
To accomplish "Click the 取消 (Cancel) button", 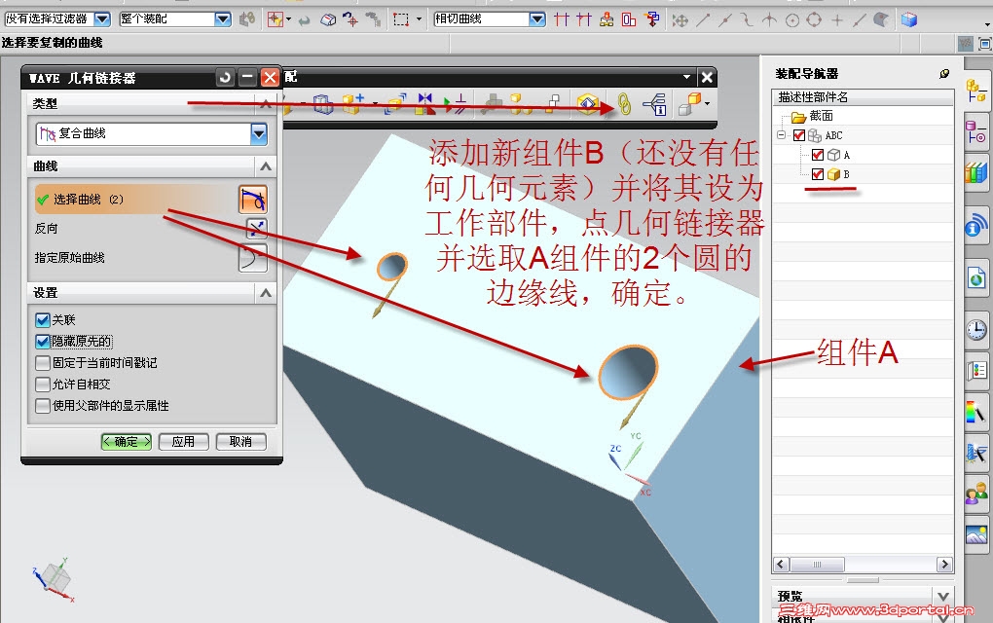I will (240, 442).
